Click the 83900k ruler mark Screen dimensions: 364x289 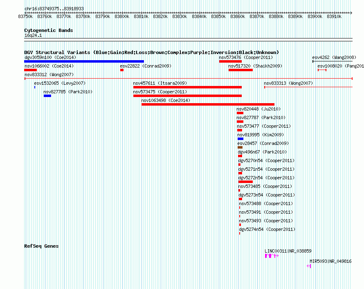tap(315, 17)
